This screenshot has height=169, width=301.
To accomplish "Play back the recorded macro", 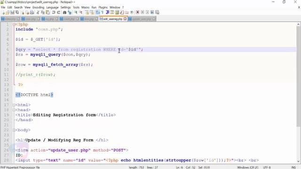I will point(147,13).
